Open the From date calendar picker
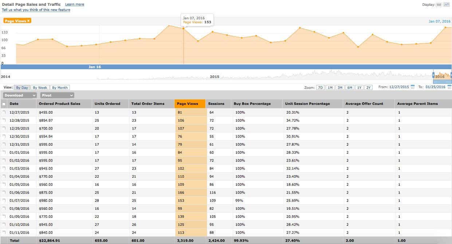The width and height of the screenshot is (452, 244). tap(413, 87)
